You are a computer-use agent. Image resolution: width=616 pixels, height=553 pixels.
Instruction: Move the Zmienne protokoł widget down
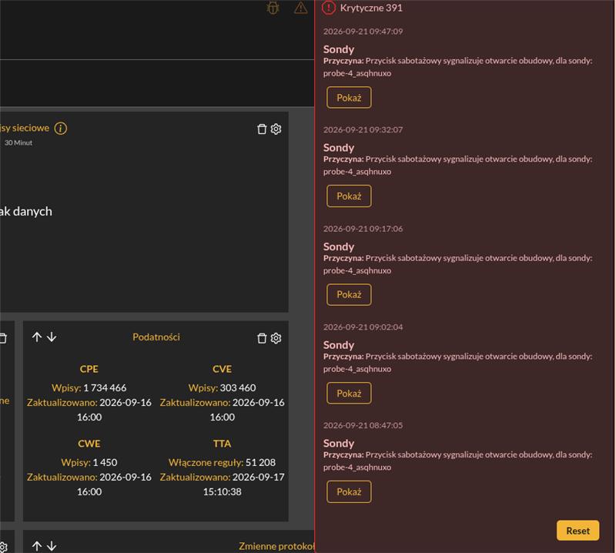tap(52, 546)
